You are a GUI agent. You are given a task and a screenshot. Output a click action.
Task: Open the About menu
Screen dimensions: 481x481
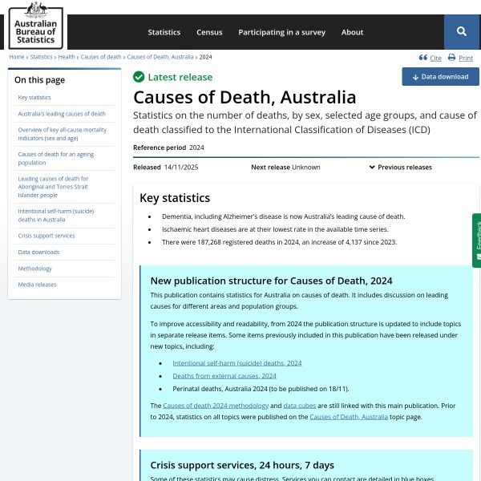(x=352, y=32)
